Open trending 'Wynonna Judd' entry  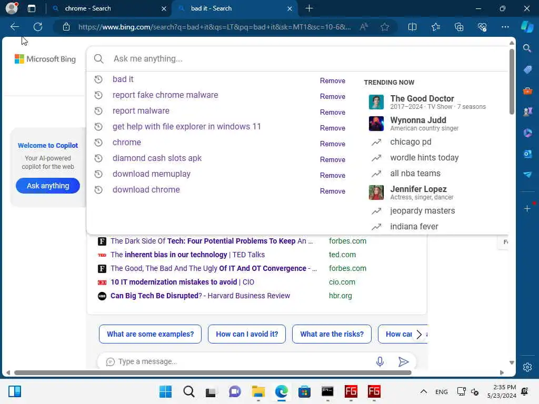tap(414, 124)
